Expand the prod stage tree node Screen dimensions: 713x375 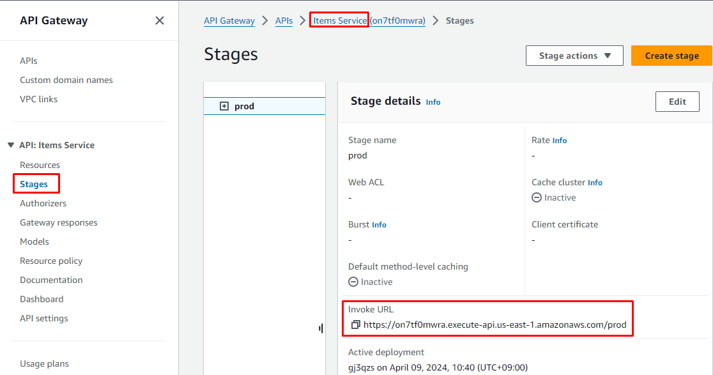224,106
